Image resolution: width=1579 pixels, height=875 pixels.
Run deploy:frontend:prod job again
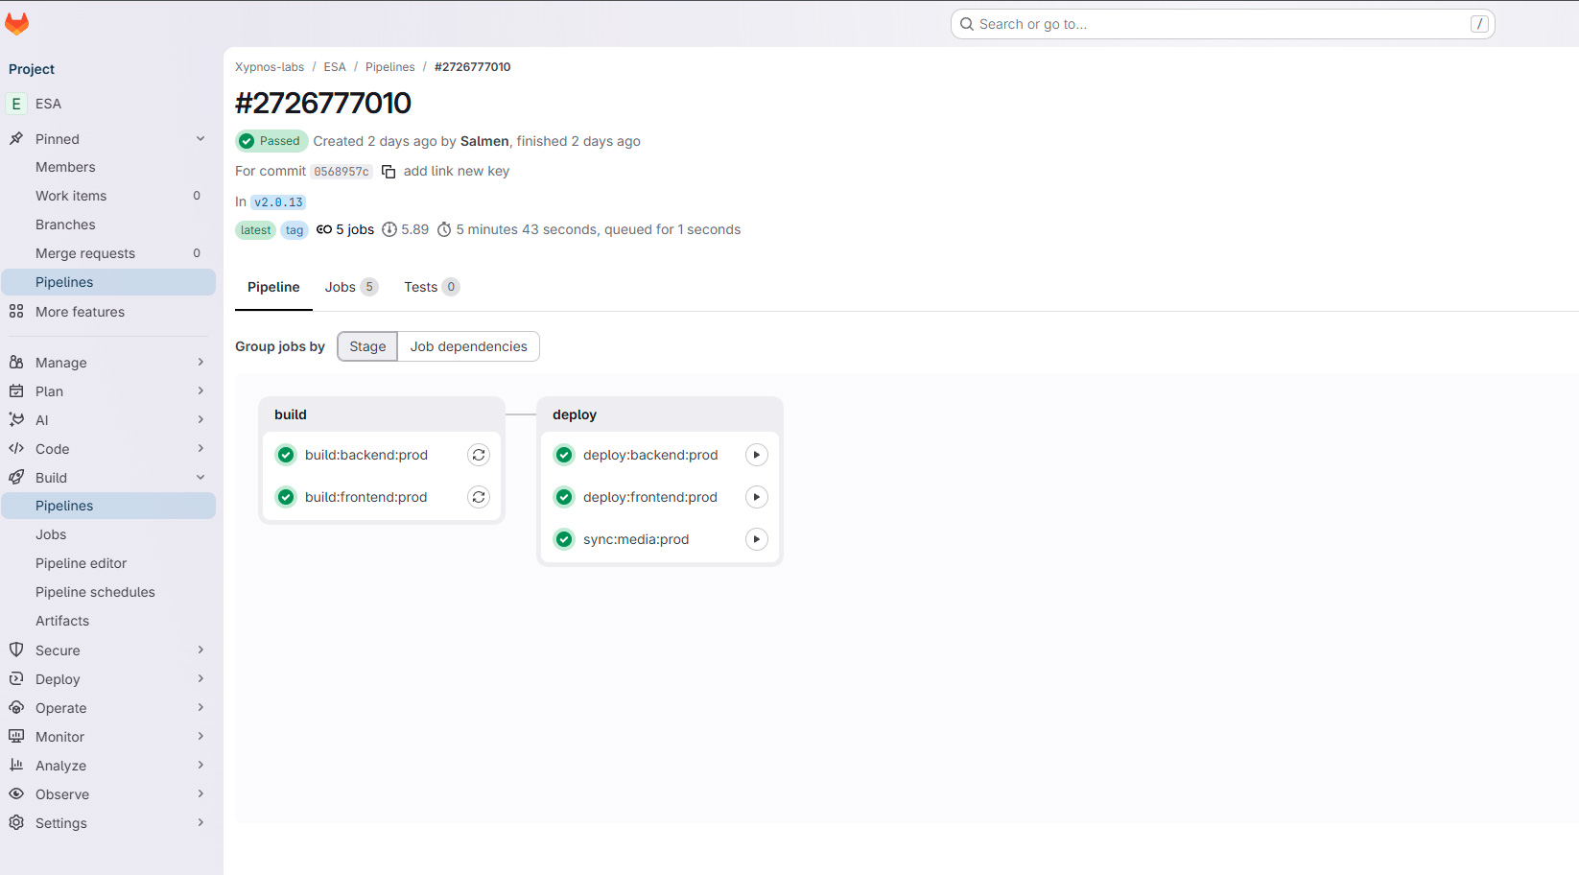pos(757,497)
